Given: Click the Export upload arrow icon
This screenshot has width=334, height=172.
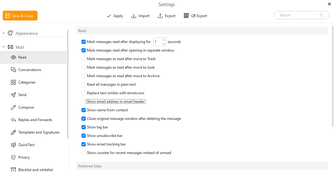Looking at the screenshot, I should [x=160, y=16].
